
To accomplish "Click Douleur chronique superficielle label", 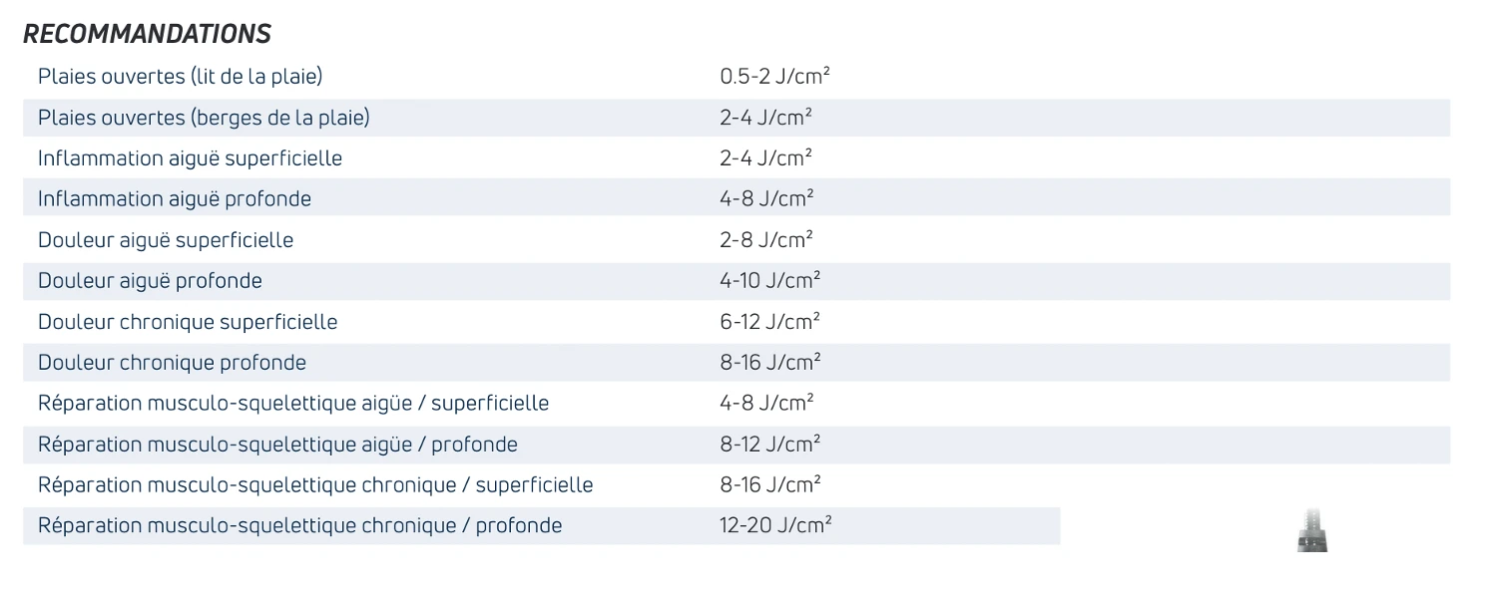I will click(x=188, y=322).
